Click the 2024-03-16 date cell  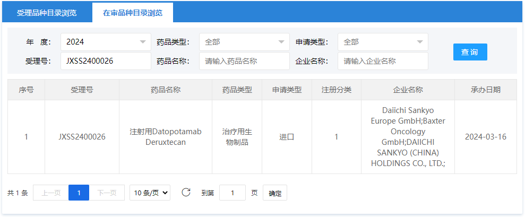pos(485,137)
